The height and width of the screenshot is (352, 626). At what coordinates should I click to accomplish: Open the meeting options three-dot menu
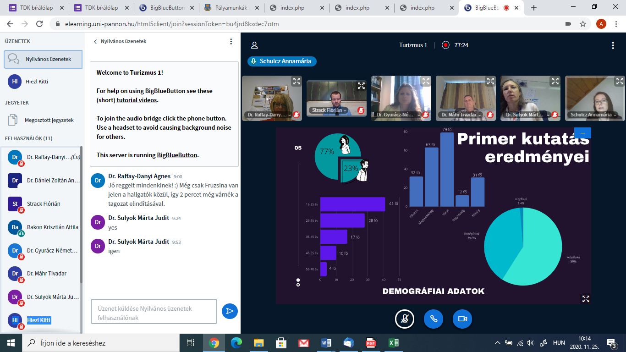(613, 45)
